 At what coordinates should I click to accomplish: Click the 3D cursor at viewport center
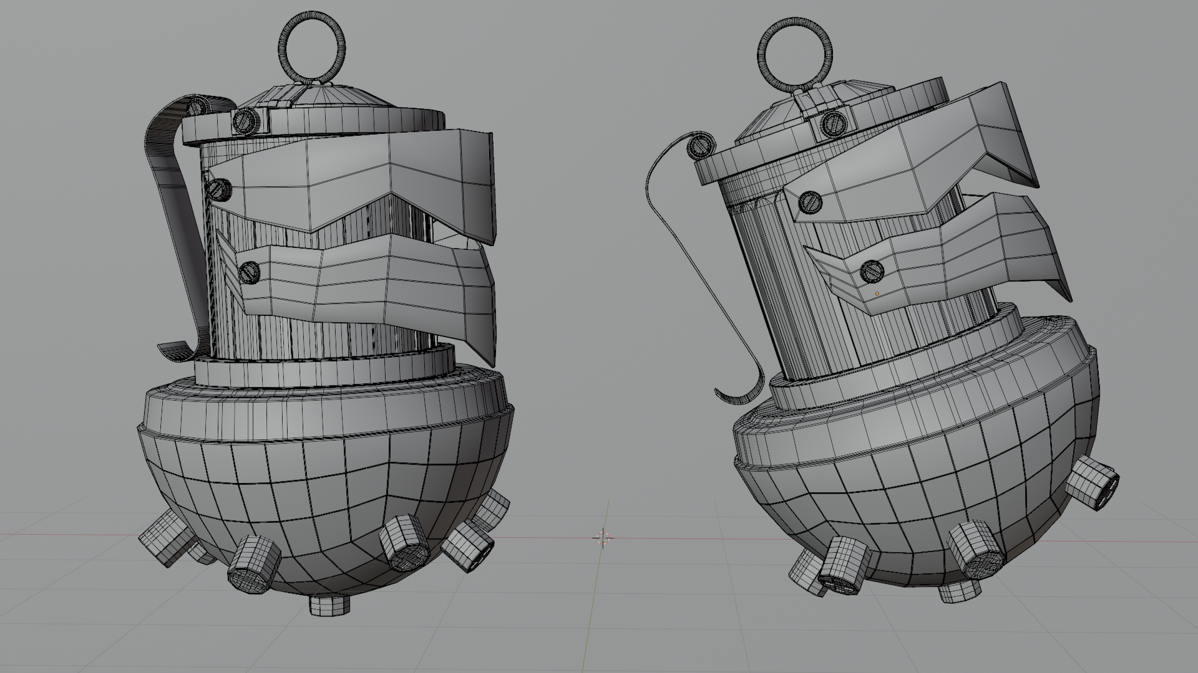[x=603, y=537]
